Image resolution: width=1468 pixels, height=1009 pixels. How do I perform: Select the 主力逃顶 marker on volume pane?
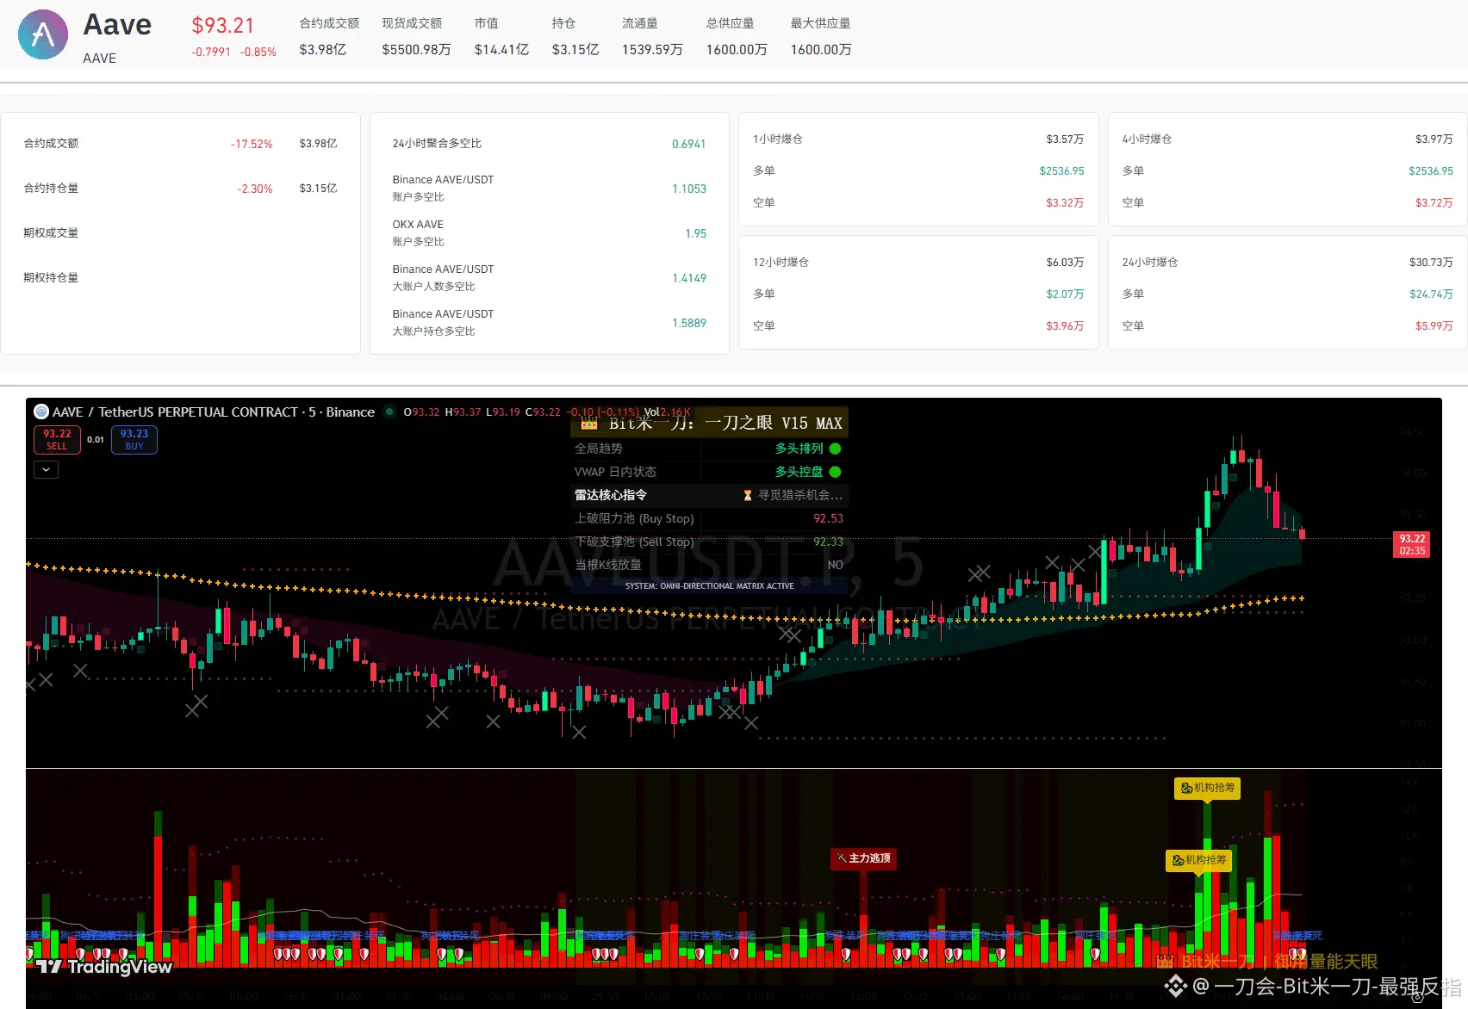pos(863,858)
